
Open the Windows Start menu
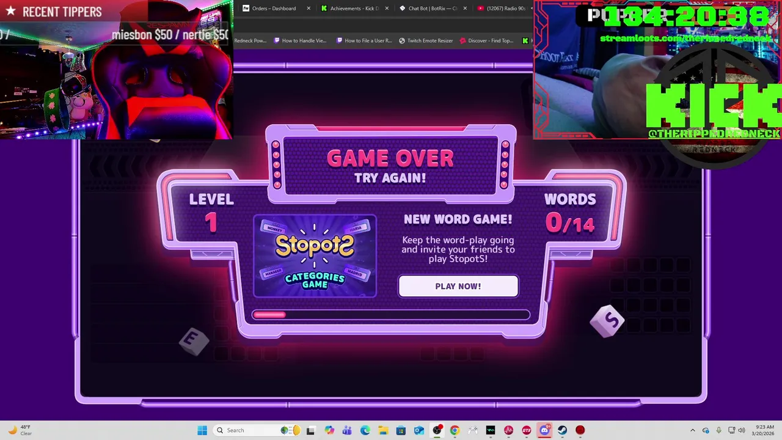[x=202, y=430]
